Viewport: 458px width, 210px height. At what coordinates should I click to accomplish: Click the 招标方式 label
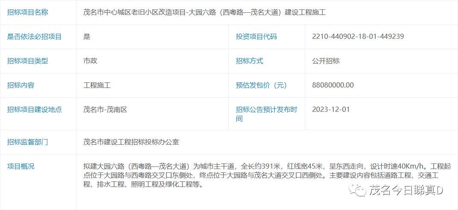(x=249, y=61)
